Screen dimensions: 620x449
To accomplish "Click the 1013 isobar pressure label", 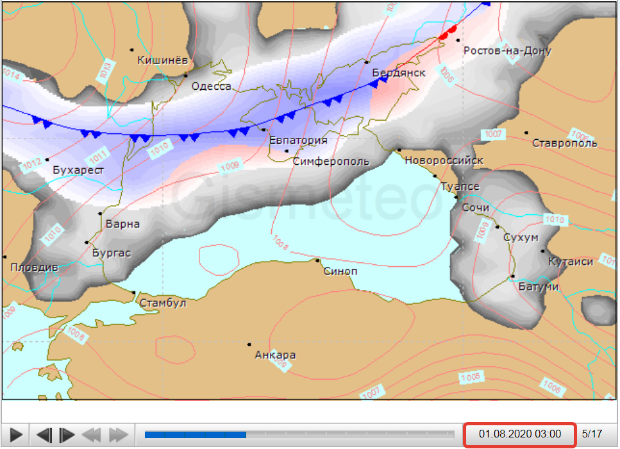I will (x=105, y=71).
